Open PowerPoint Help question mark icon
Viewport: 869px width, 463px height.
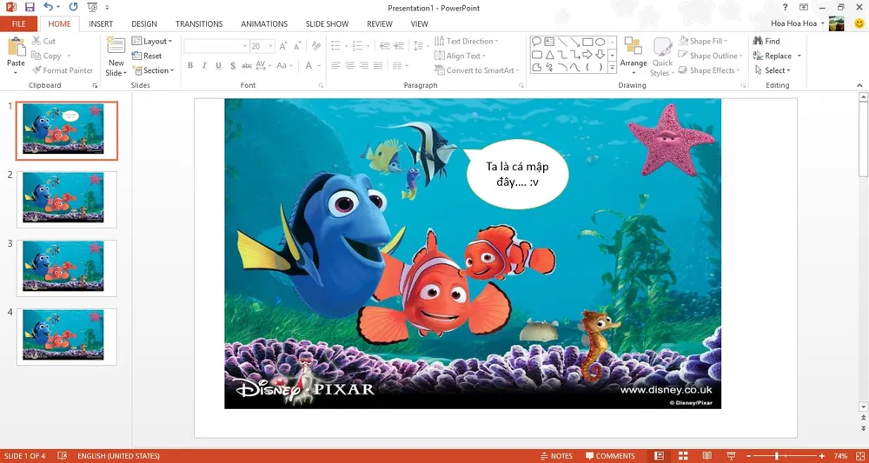tap(786, 7)
